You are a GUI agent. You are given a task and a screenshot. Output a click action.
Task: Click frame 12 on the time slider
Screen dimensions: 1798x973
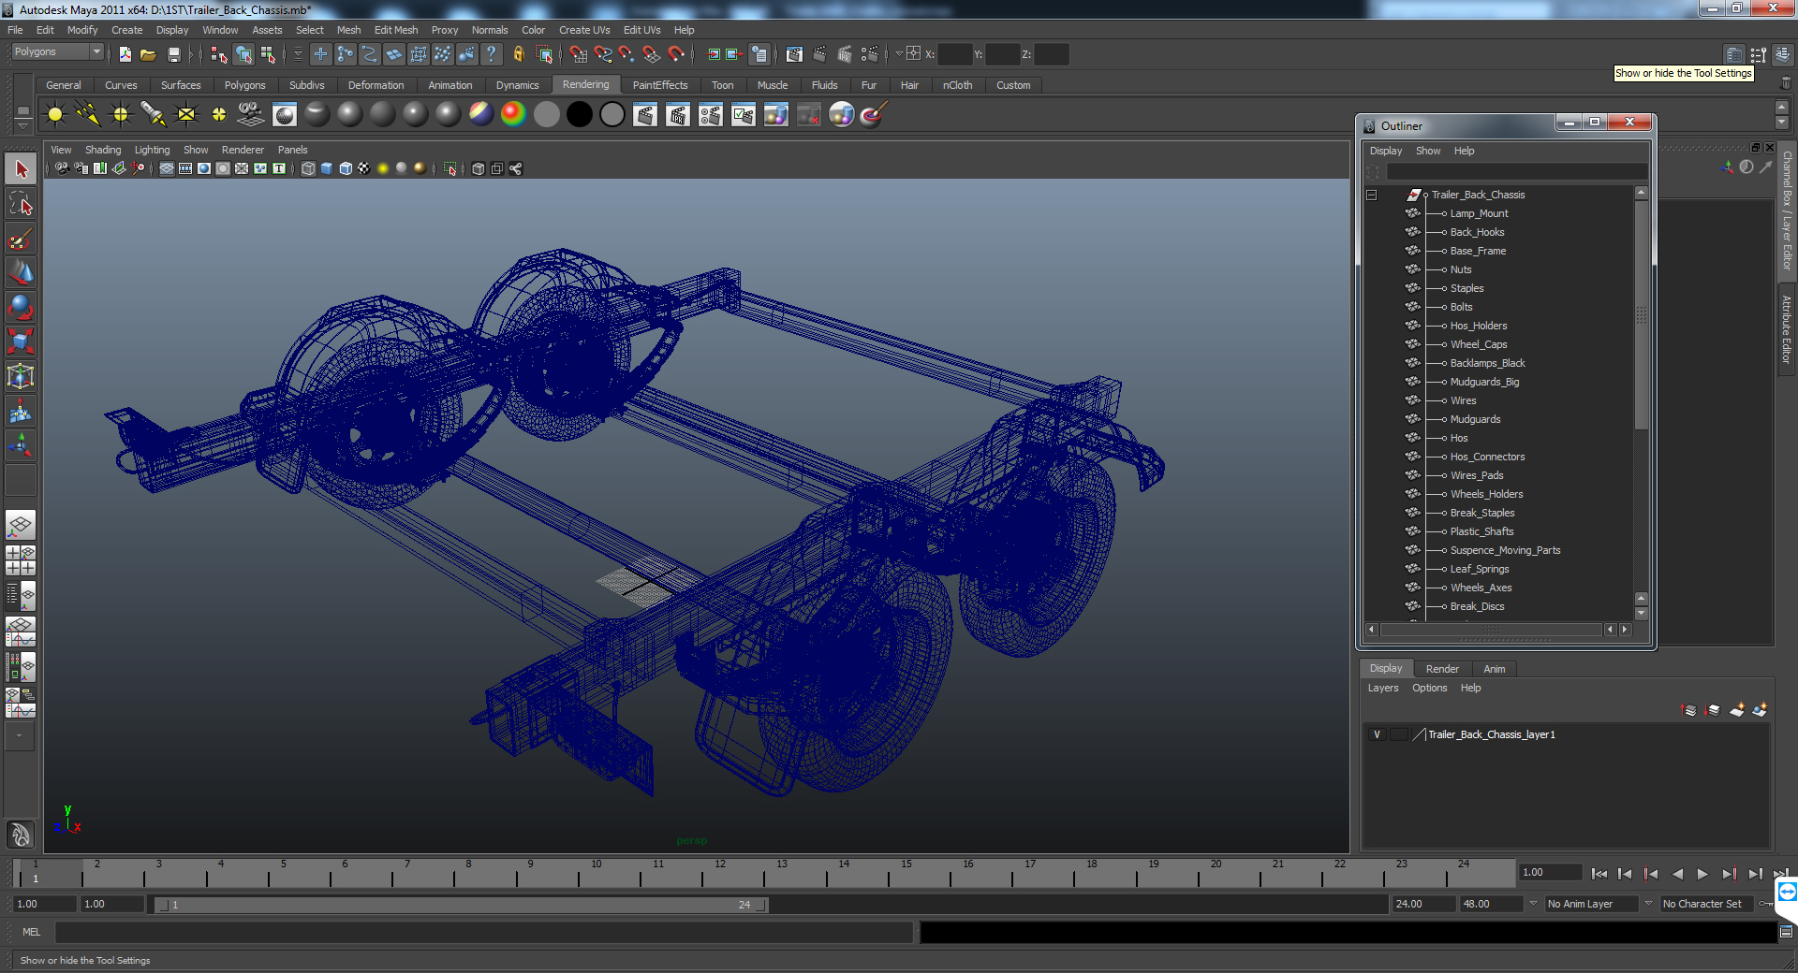tap(720, 873)
